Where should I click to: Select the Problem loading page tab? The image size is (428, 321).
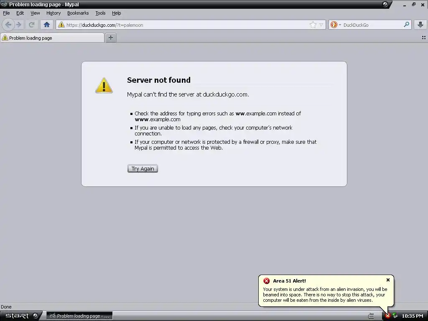[52, 38]
